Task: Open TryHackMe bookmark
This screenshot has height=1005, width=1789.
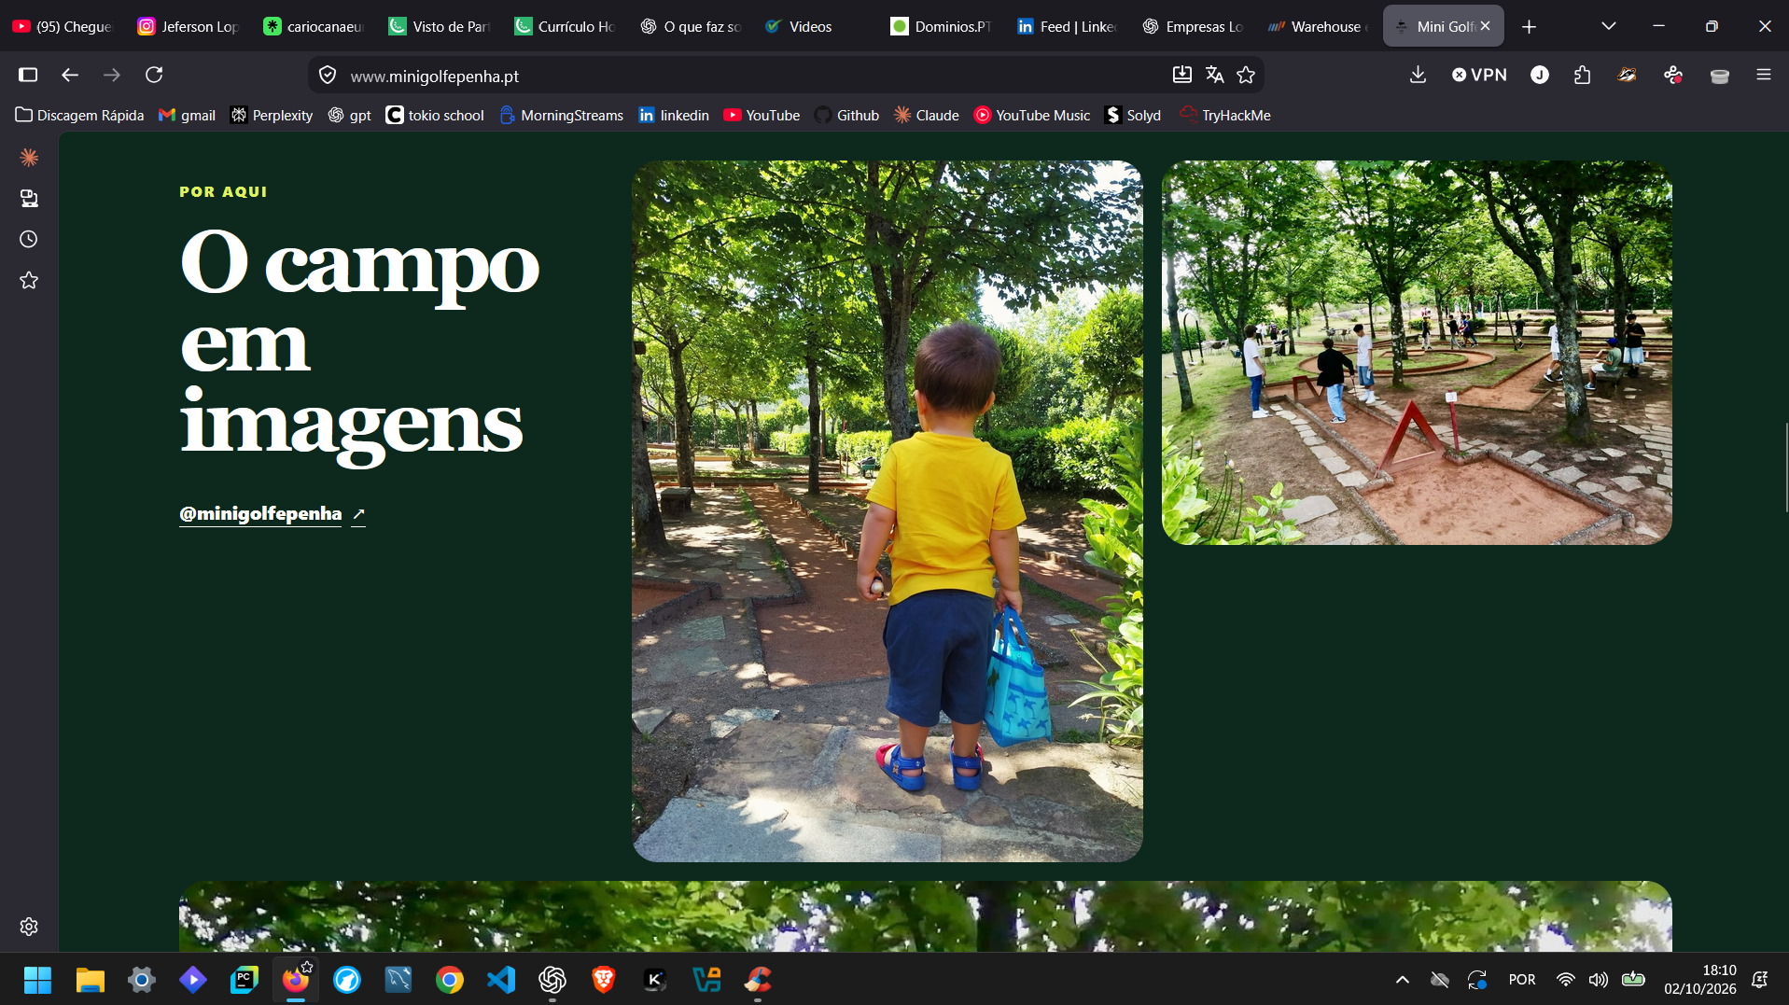Action: coord(1225,115)
